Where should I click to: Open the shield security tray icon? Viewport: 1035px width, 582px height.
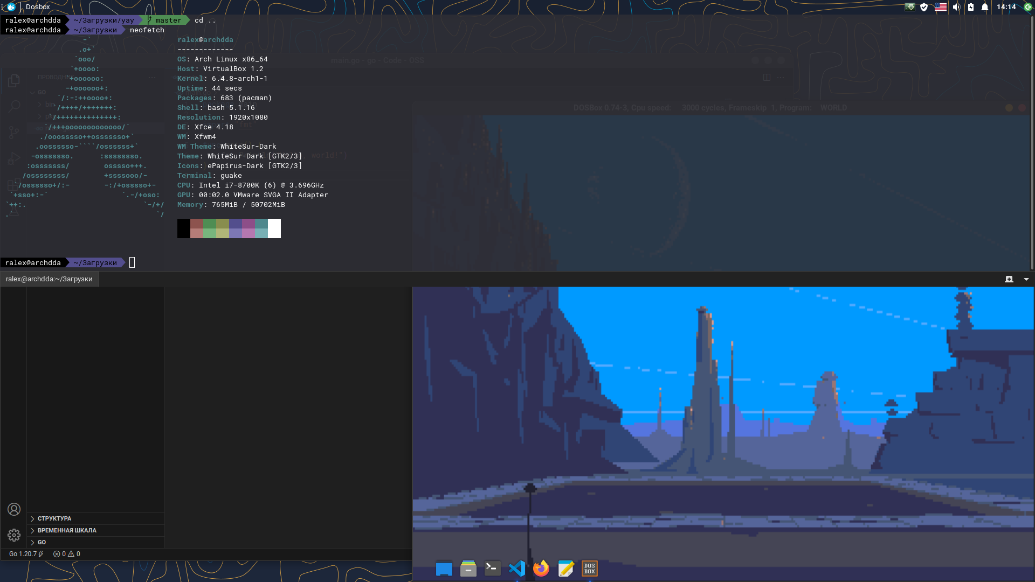[924, 7]
